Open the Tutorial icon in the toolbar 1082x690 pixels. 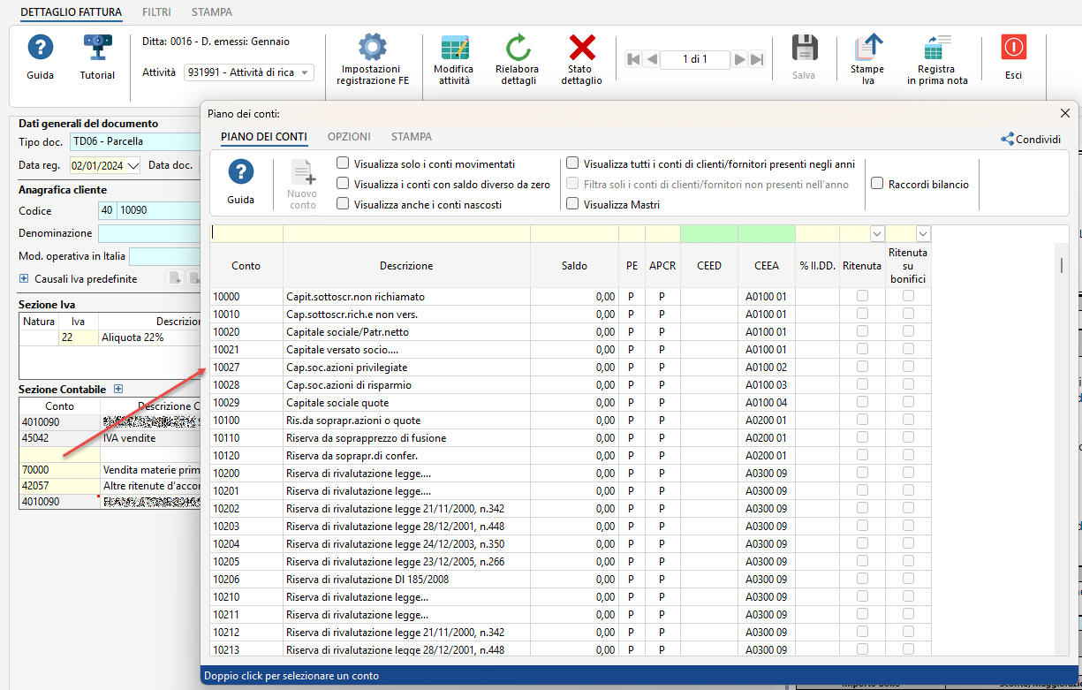click(97, 48)
